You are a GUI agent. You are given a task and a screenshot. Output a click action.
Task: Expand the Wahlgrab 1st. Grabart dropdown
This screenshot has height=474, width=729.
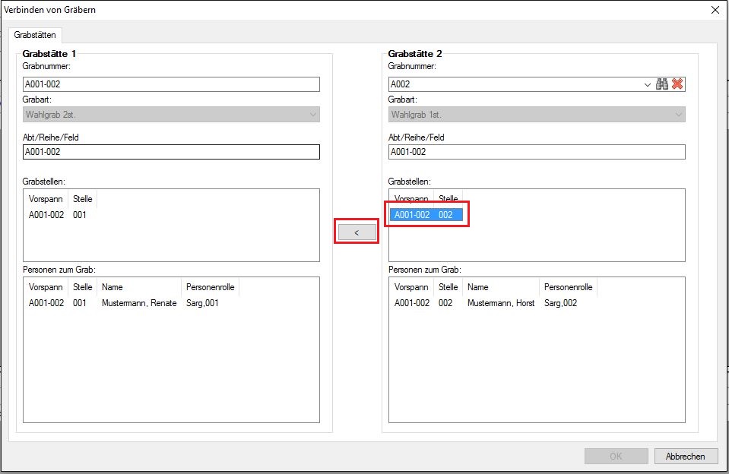[678, 115]
